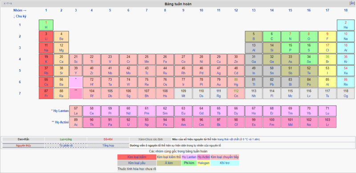Click the Technetium (Tc) cell
This screenshot has height=173, width=356.
147,70
